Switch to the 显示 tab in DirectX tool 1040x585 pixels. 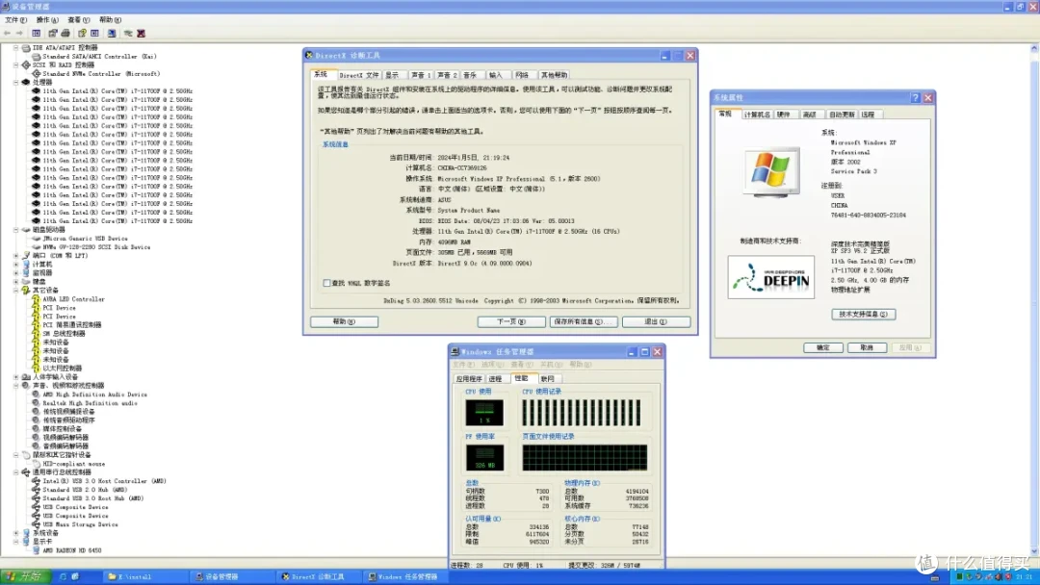click(393, 75)
